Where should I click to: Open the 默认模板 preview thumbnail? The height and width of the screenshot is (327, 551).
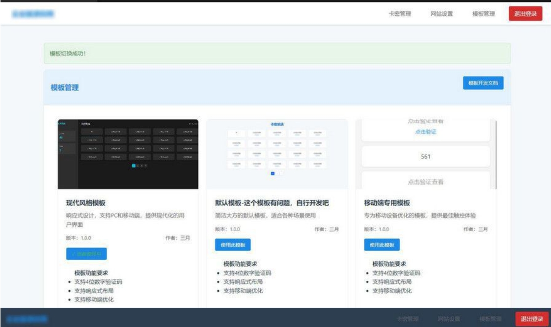277,154
